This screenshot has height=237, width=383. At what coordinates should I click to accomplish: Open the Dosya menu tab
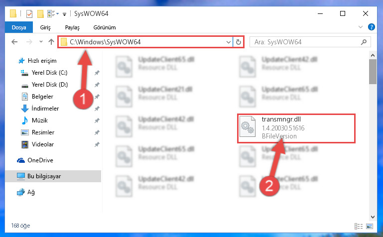[19, 27]
